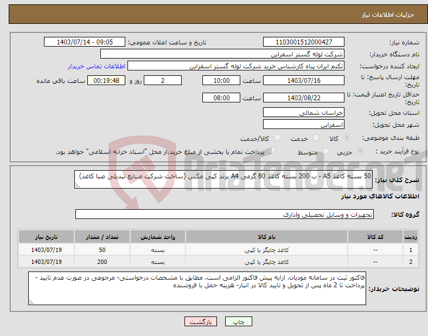Click the response deadline date 1403/07/16
The height and width of the screenshot is (336, 428).
304,80
